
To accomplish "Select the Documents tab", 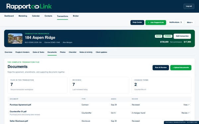I will [x=52, y=52].
